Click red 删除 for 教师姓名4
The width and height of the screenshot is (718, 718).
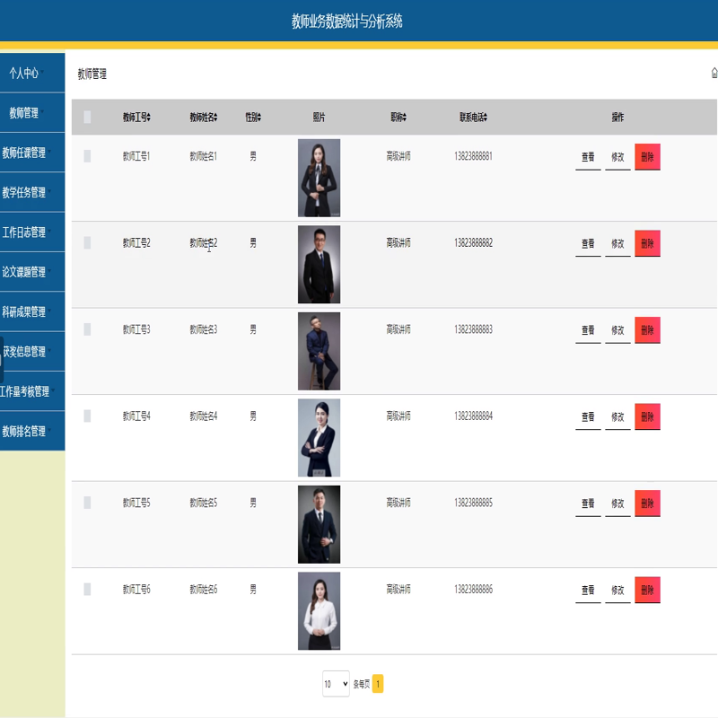click(x=647, y=416)
